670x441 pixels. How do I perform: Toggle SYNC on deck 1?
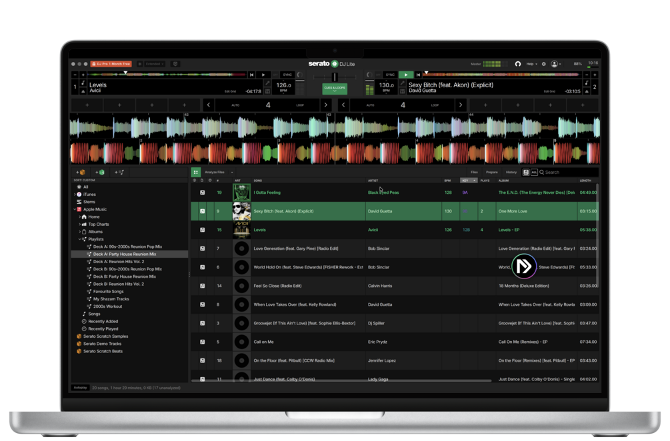287,75
